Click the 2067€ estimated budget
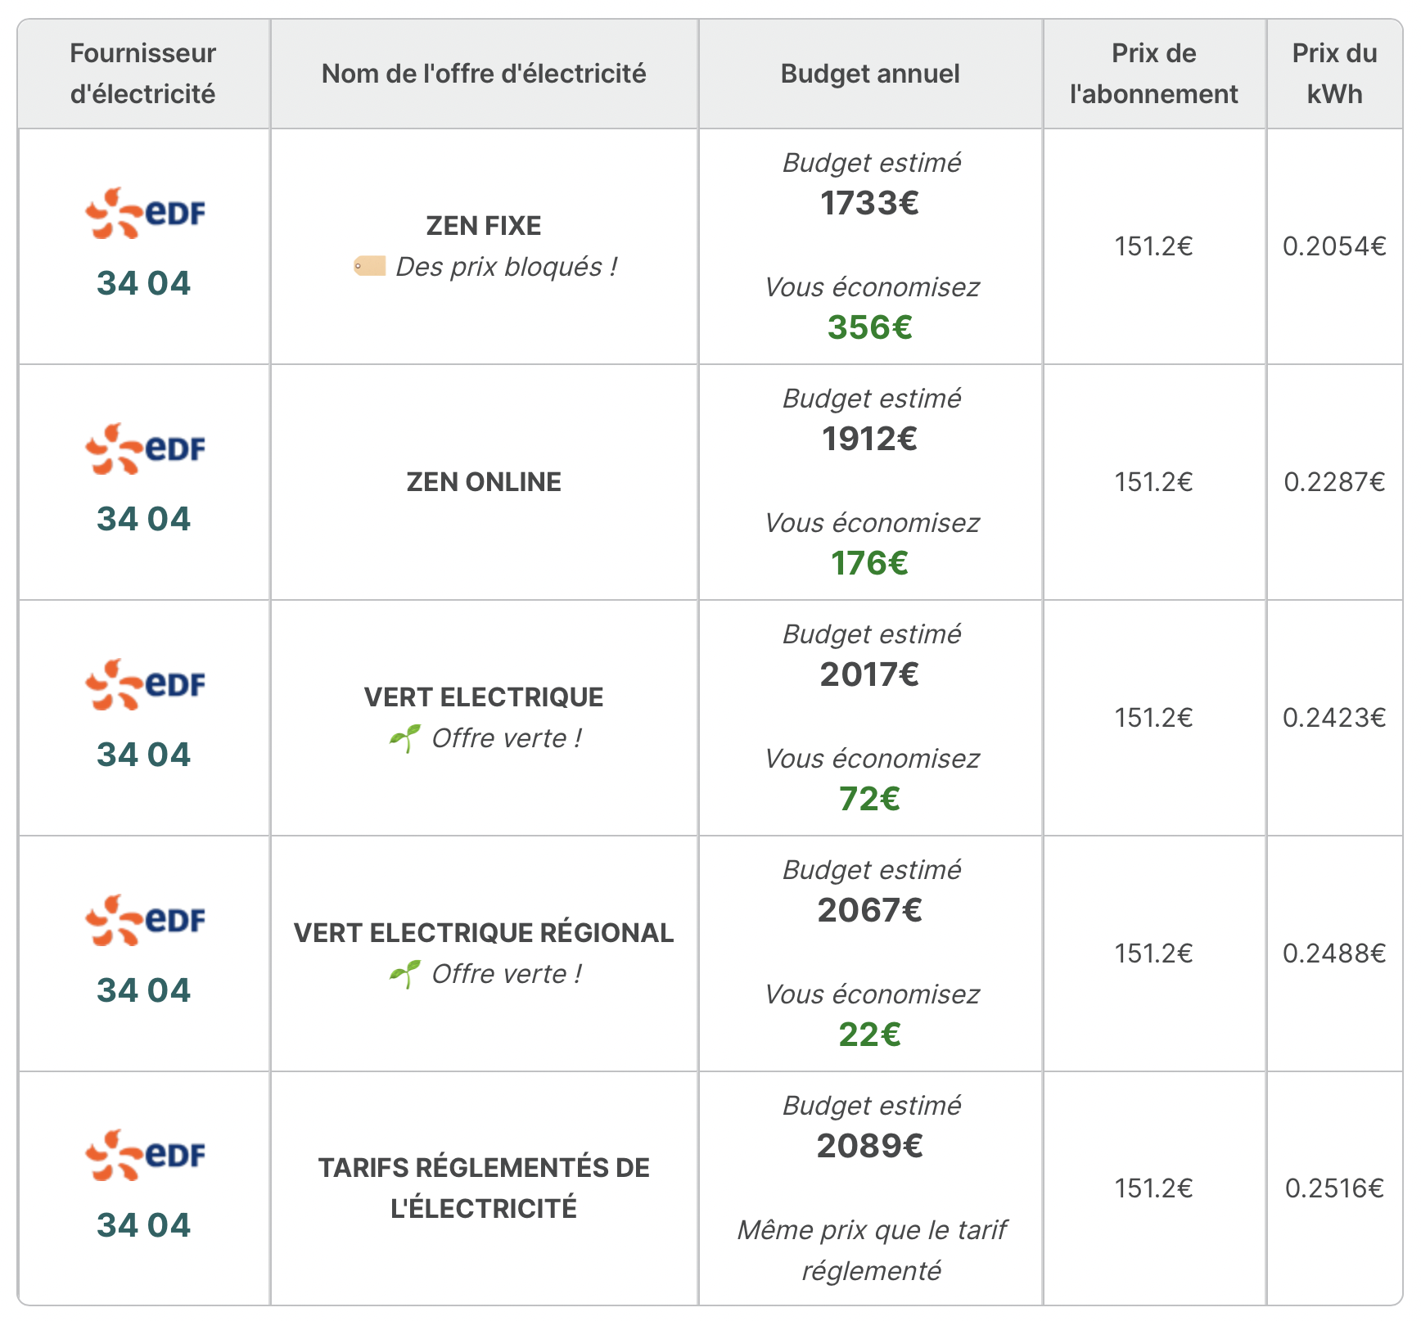1421x1321 pixels. click(870, 911)
